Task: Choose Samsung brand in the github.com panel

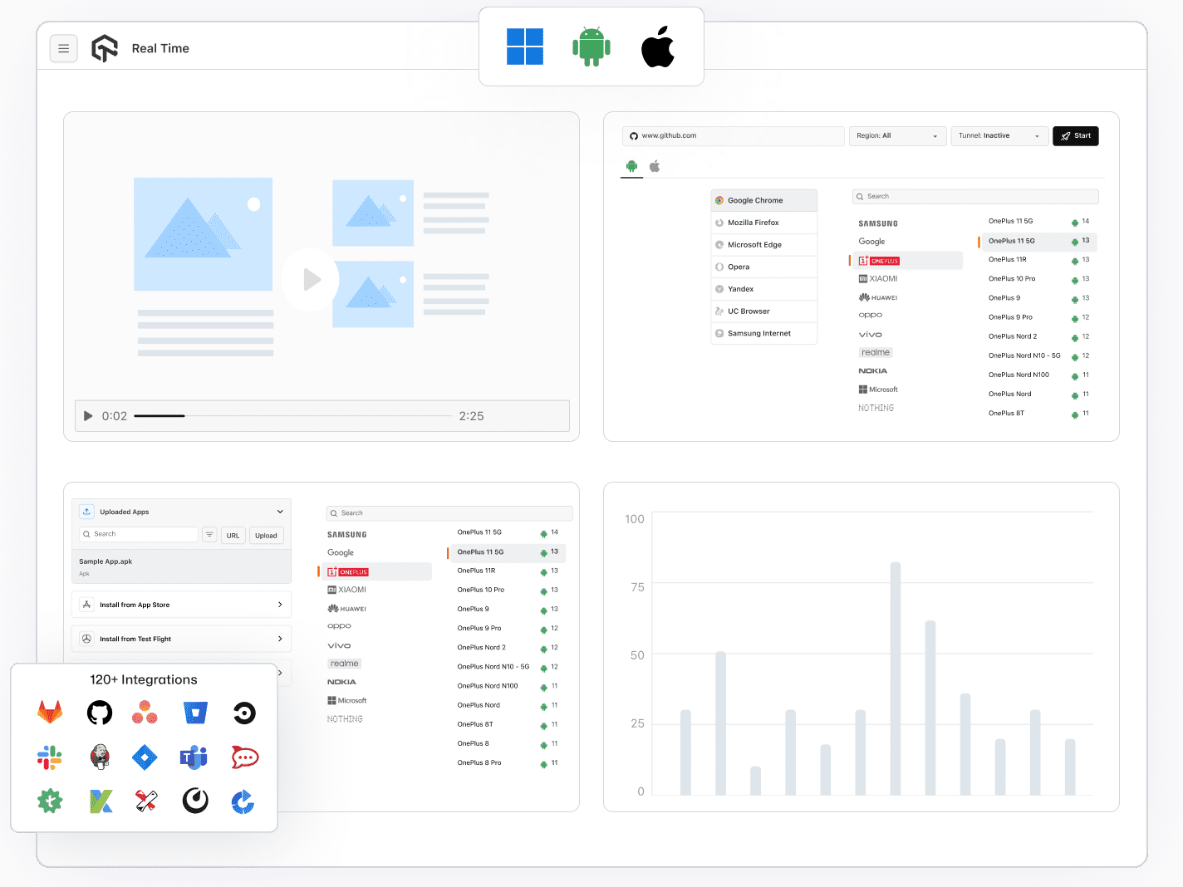Action: click(878, 223)
